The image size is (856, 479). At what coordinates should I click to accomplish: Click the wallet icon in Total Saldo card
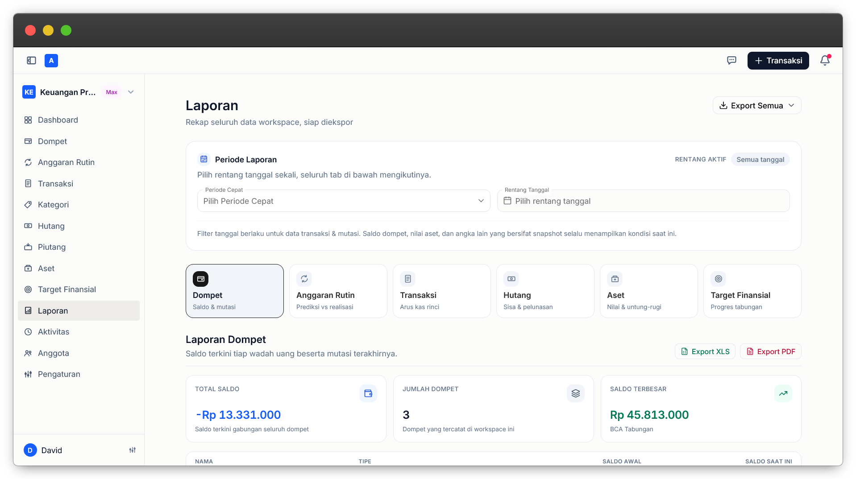(368, 393)
